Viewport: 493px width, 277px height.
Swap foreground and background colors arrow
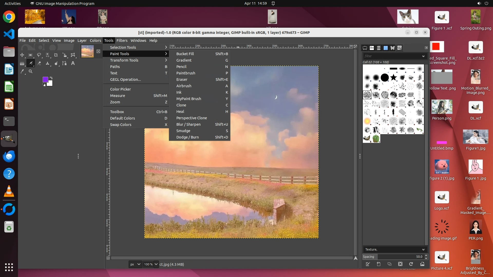click(51, 78)
